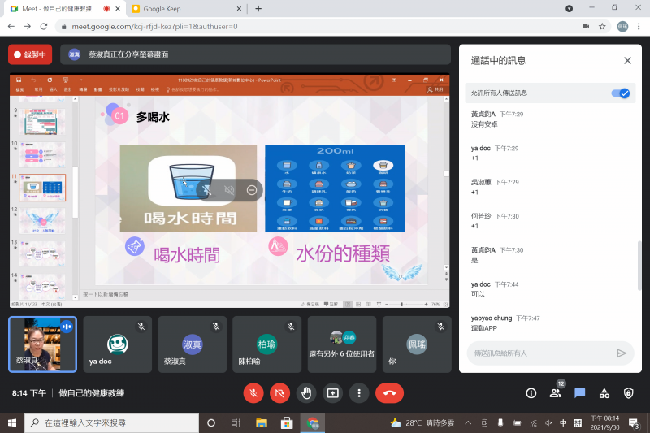The image size is (650, 433).
Task: Open the 還有另外 6 位使用者 tile
Action: pyautogui.click(x=341, y=344)
